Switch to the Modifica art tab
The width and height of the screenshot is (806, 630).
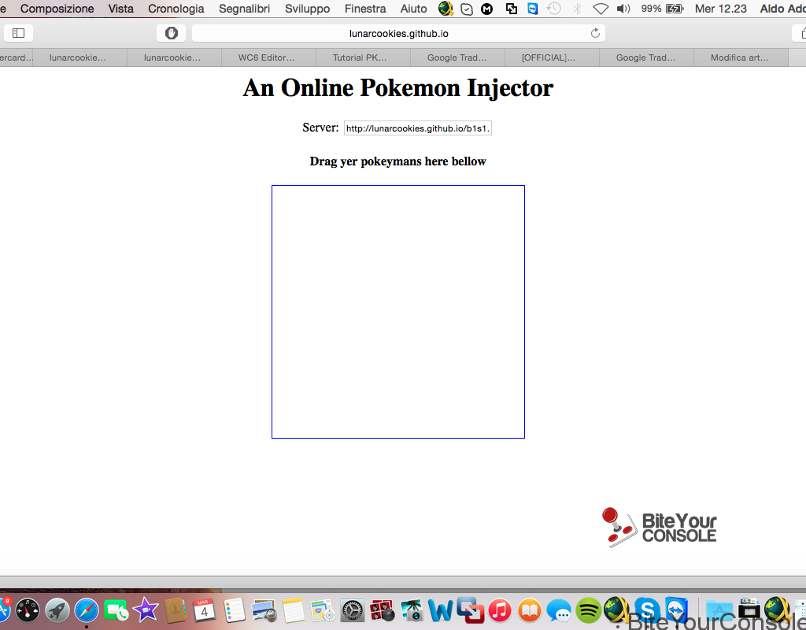pos(741,57)
